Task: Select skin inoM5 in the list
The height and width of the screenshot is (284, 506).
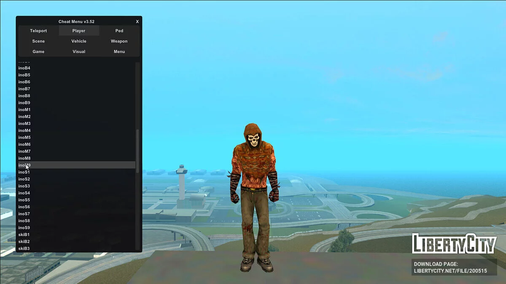Action: [x=24, y=138]
